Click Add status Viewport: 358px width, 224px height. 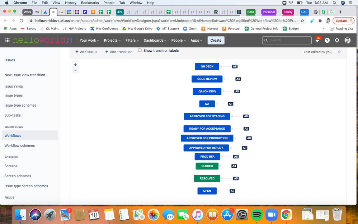click(x=86, y=52)
